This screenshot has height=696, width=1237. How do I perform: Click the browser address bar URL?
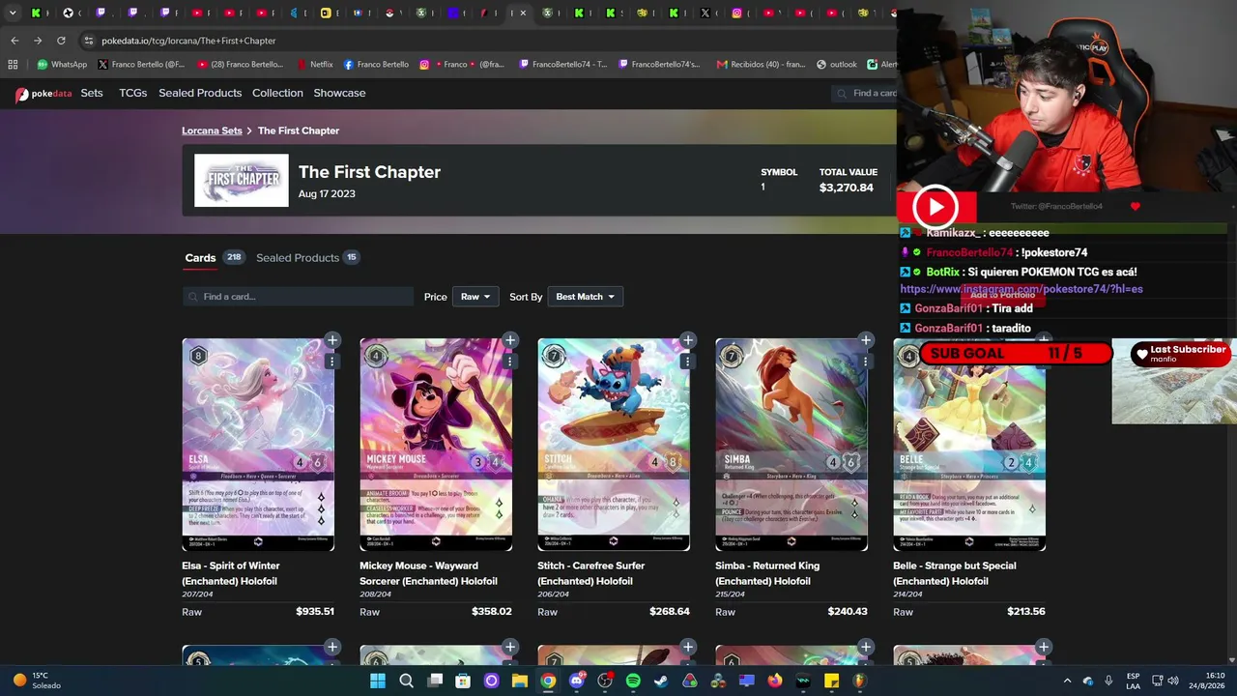tap(188, 41)
